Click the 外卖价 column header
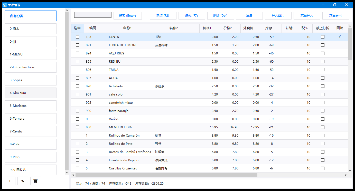Image resolution: width=355 pixels, height=191 pixels. click(251, 28)
